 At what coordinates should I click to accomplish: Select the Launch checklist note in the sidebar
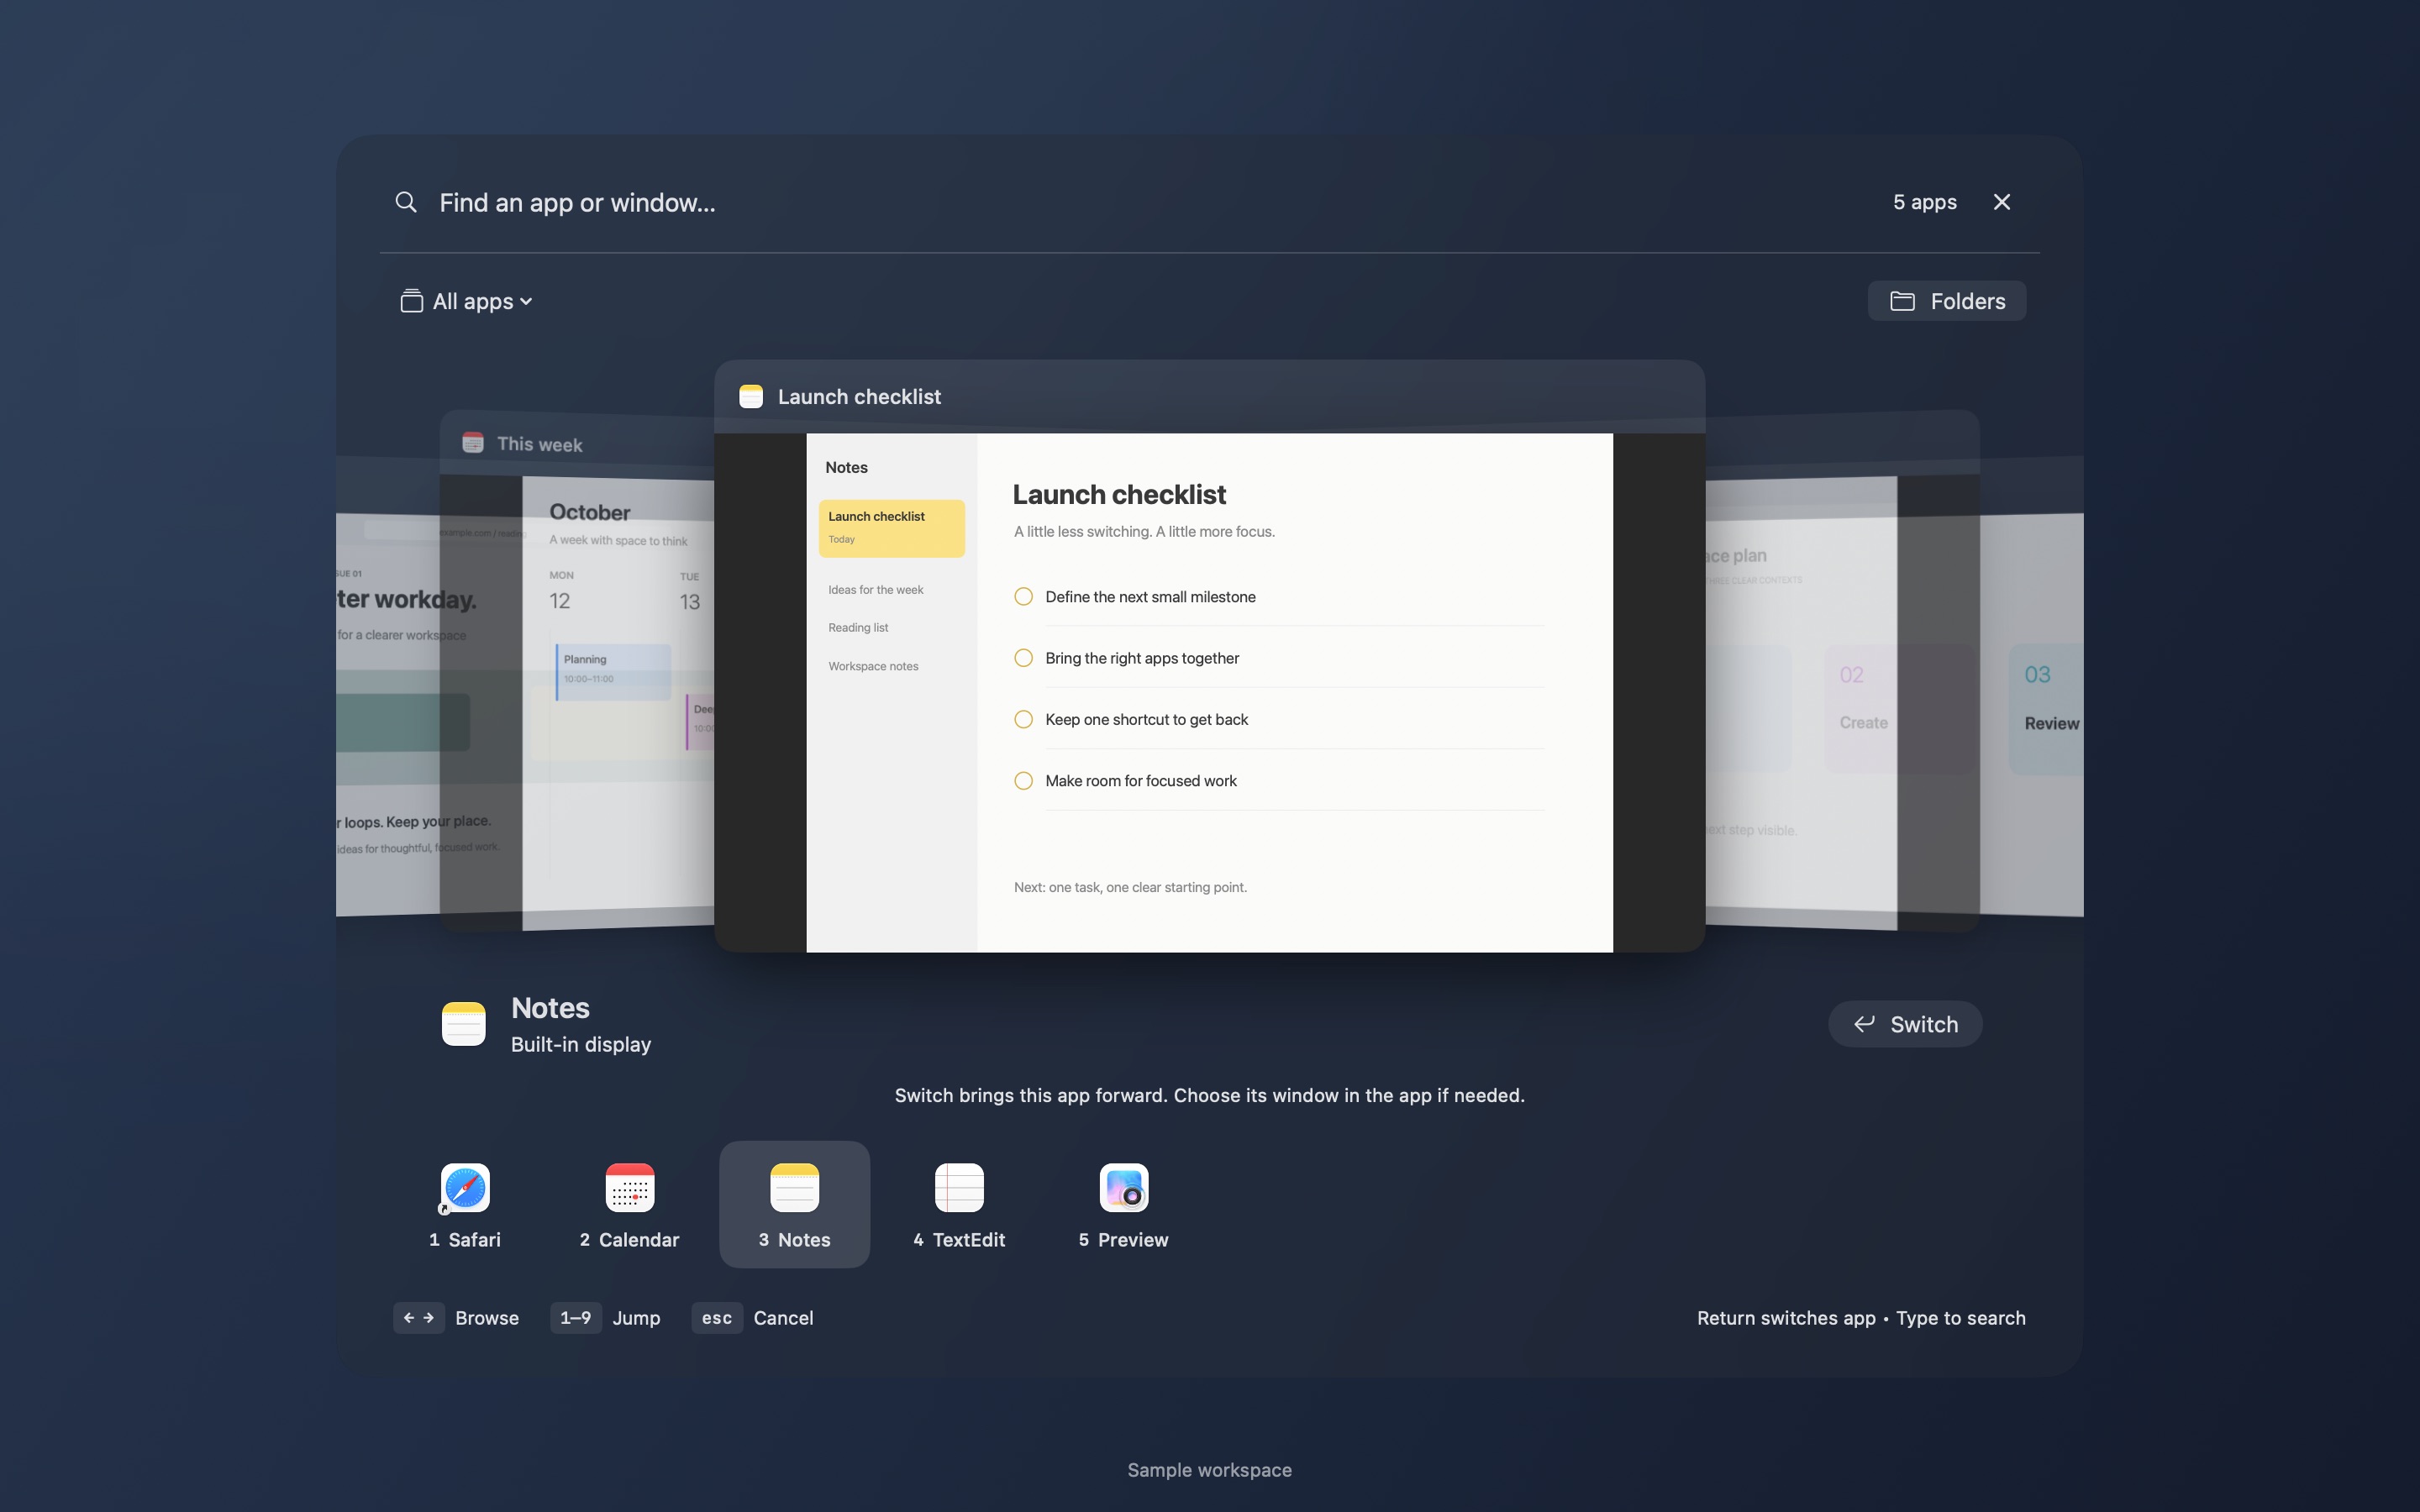click(x=891, y=528)
